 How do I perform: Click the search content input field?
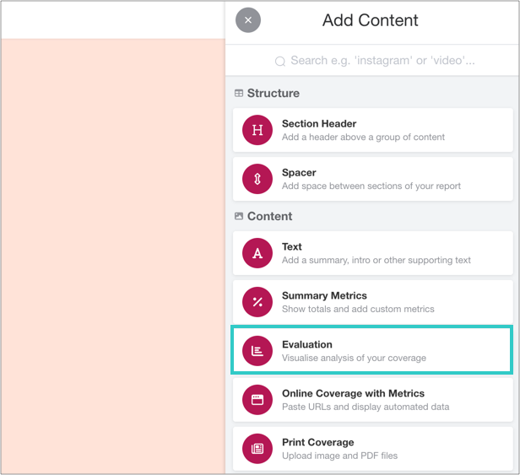tap(382, 61)
